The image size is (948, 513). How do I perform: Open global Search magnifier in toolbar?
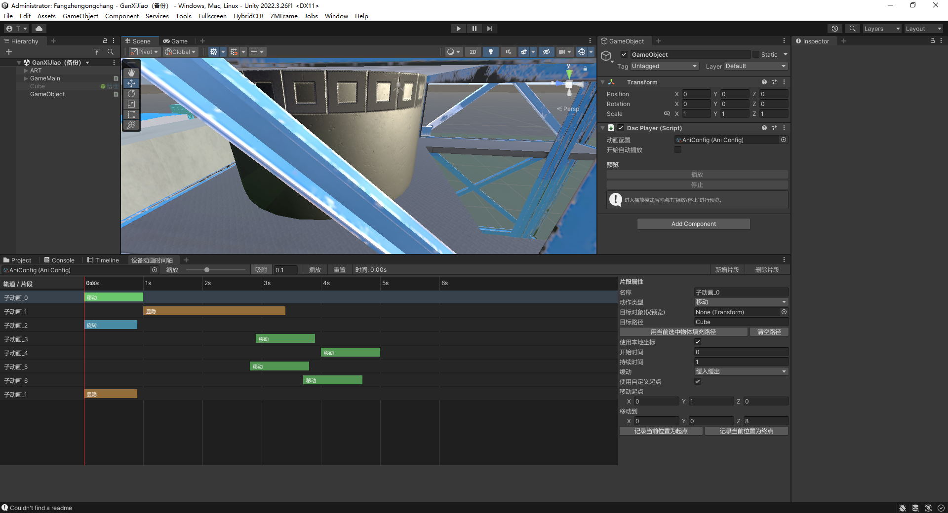coord(853,29)
